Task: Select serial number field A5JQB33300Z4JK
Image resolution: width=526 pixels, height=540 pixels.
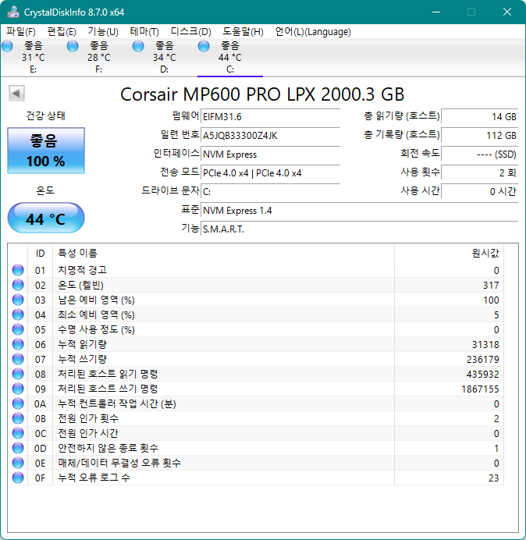Action: tap(270, 135)
